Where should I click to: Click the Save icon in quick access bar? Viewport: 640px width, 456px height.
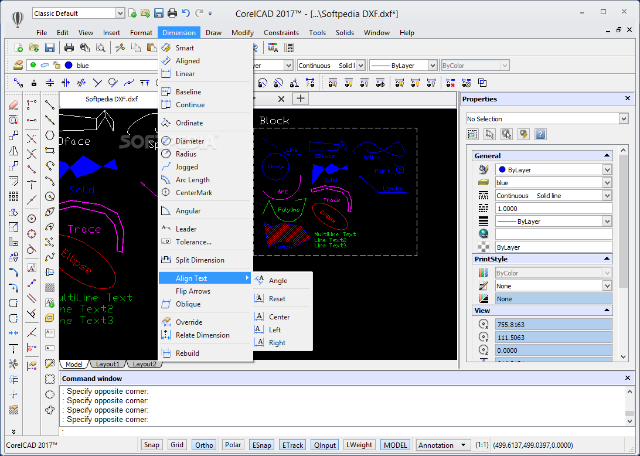pos(159,13)
